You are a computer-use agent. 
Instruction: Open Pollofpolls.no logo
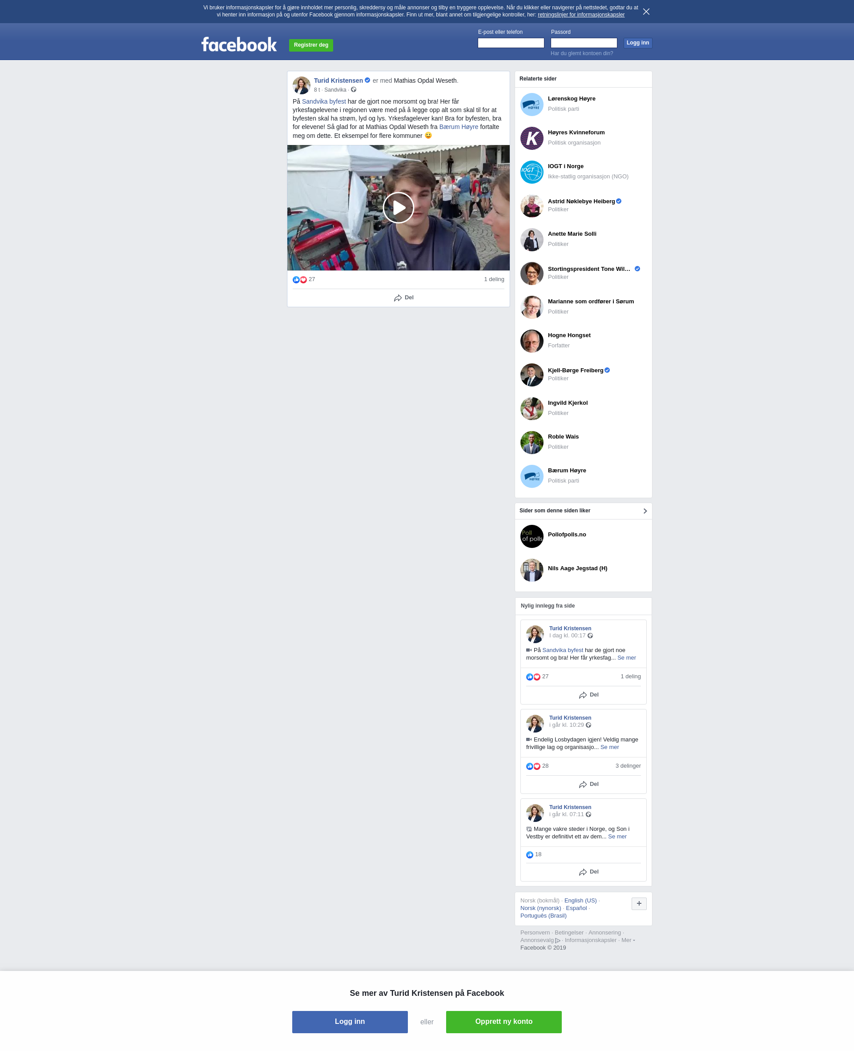(532, 536)
